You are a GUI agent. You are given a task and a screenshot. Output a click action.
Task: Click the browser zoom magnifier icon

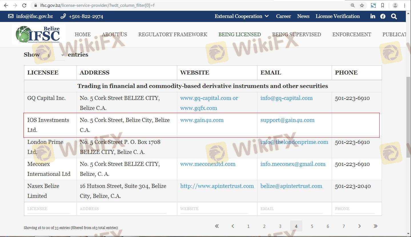(353, 5)
